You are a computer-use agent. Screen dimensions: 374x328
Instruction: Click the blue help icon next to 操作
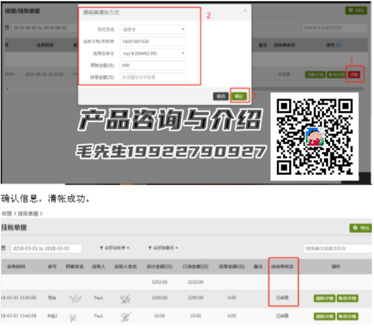click(x=338, y=45)
